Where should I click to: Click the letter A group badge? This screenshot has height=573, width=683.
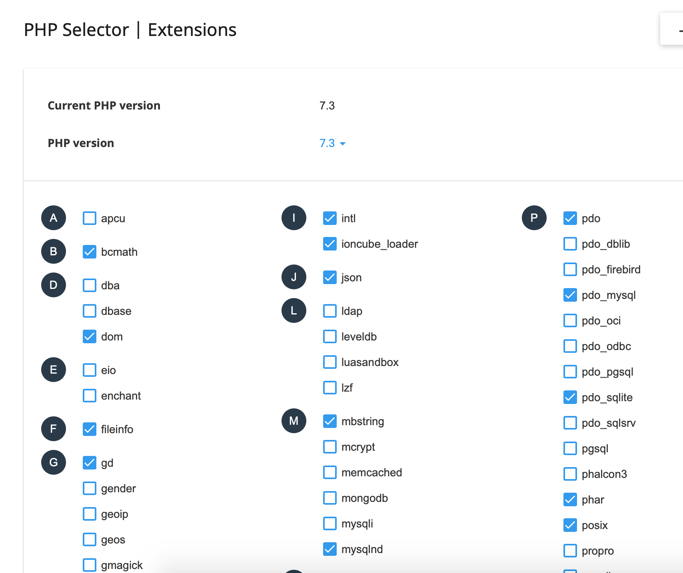(x=54, y=218)
